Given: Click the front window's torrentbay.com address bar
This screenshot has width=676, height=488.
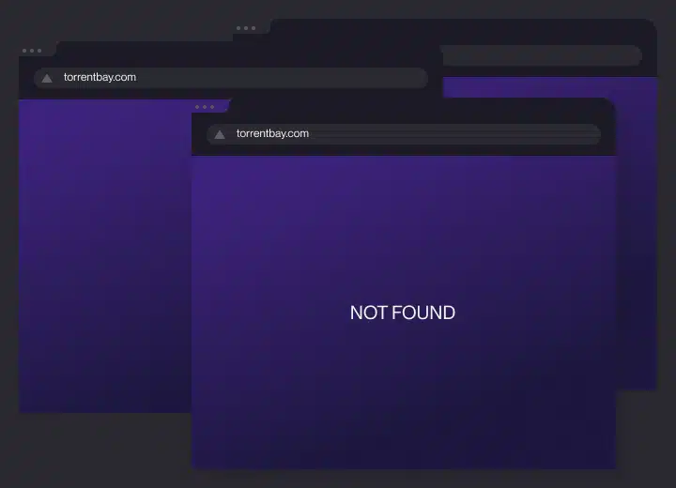Looking at the screenshot, I should click(404, 134).
